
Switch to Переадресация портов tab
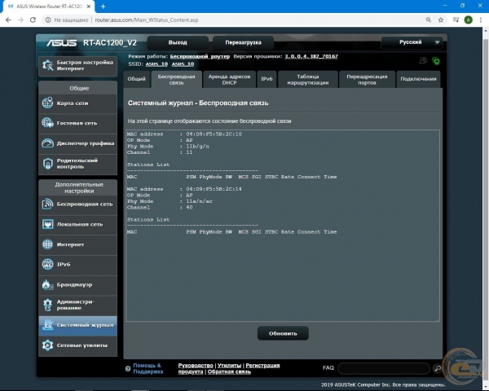pyautogui.click(x=367, y=80)
